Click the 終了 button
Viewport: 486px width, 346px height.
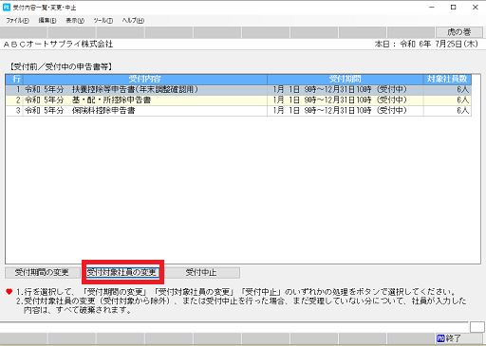[x=458, y=338]
